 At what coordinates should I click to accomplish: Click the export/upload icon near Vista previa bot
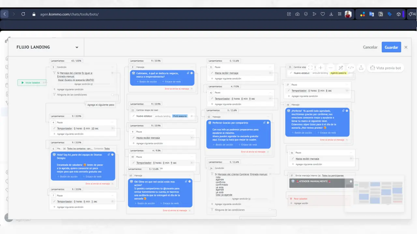click(361, 68)
